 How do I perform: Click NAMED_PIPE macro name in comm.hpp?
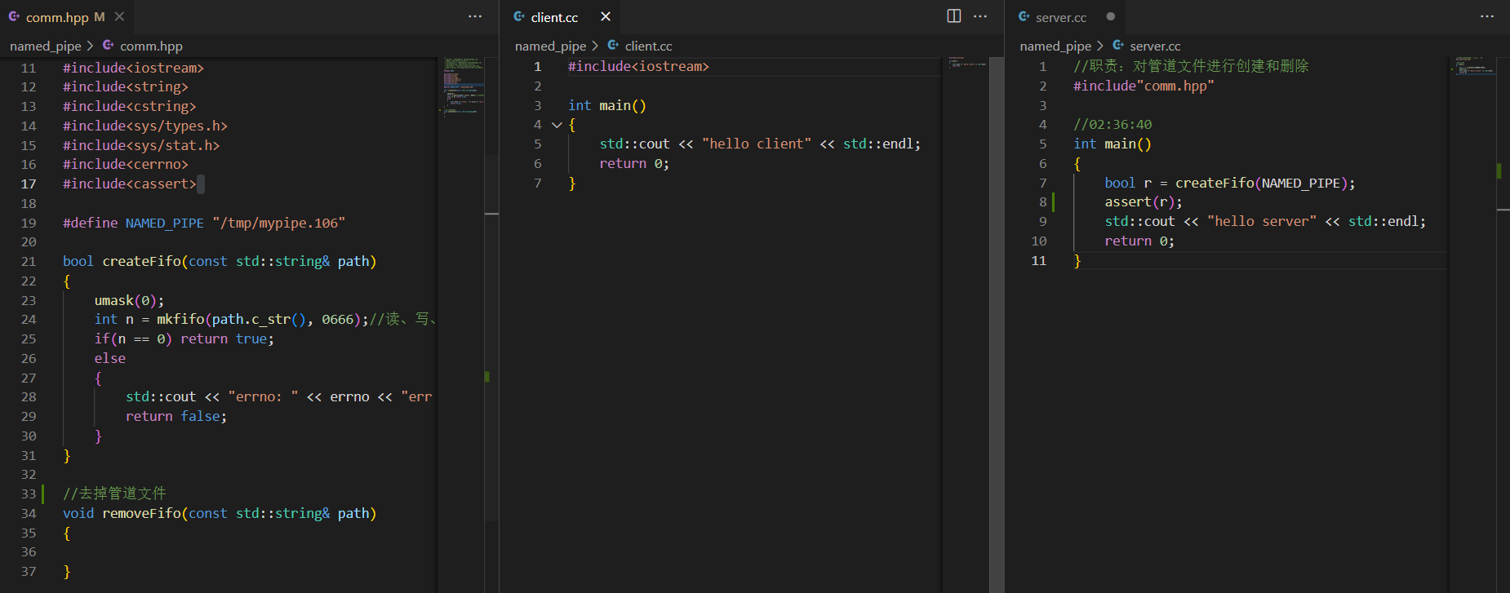[x=165, y=223]
